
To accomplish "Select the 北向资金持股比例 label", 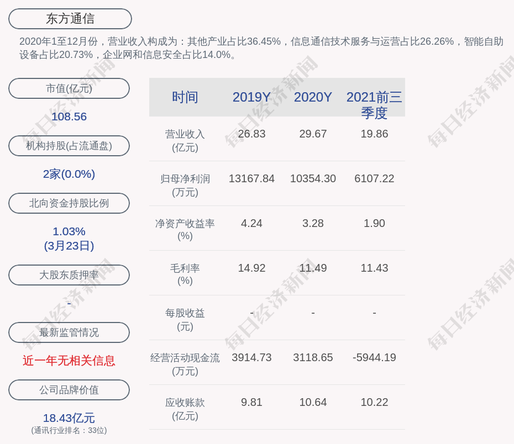I will coord(69,203).
